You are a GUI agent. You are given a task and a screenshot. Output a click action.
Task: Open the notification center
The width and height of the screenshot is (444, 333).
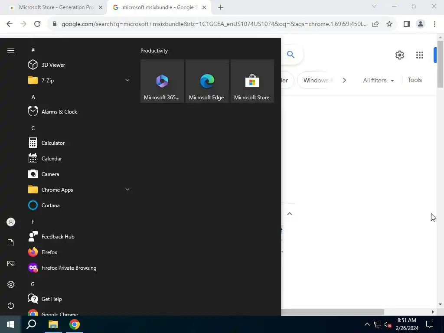click(x=430, y=324)
